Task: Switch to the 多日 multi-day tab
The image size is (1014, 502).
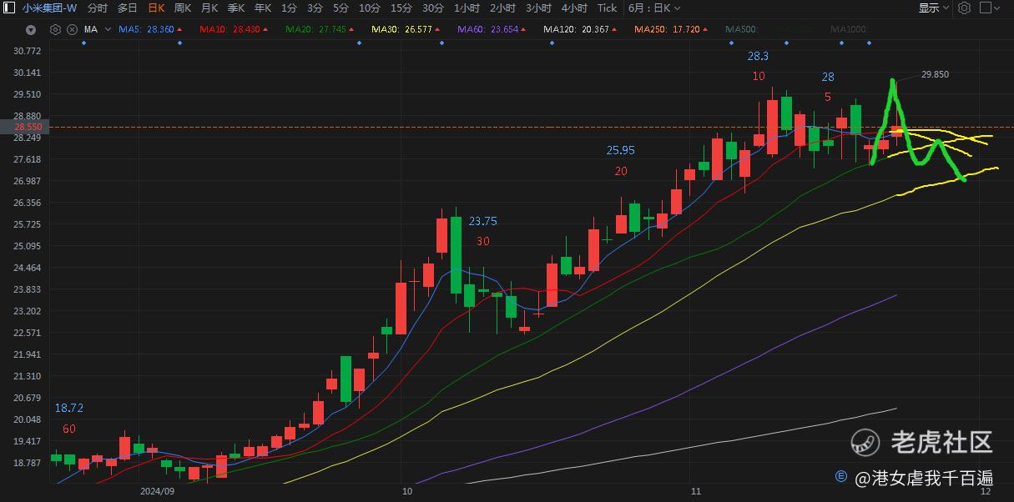Action: 127,8
